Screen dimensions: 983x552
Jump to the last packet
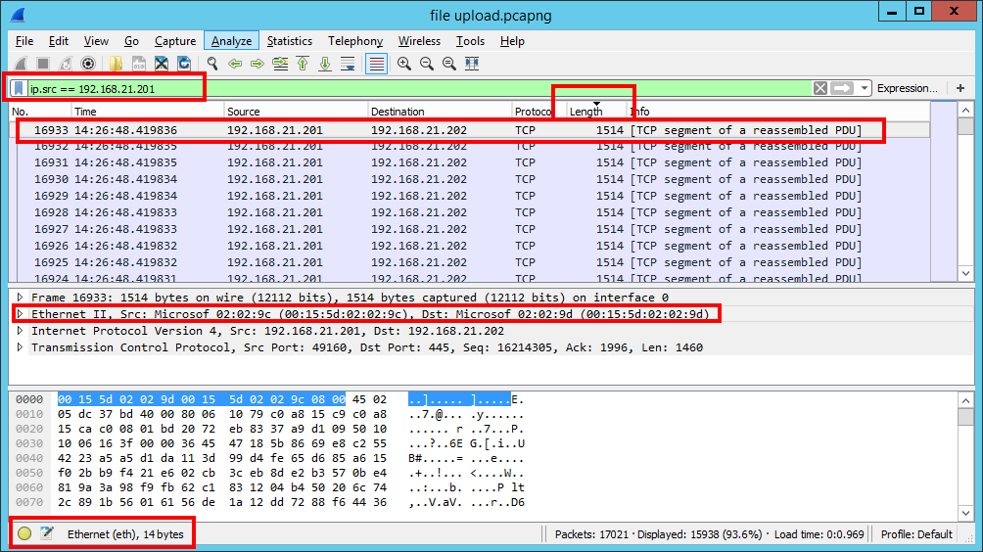[x=325, y=64]
